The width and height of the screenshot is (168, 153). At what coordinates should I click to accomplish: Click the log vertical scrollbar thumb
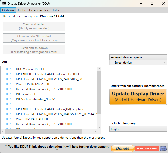(x=99, y=92)
